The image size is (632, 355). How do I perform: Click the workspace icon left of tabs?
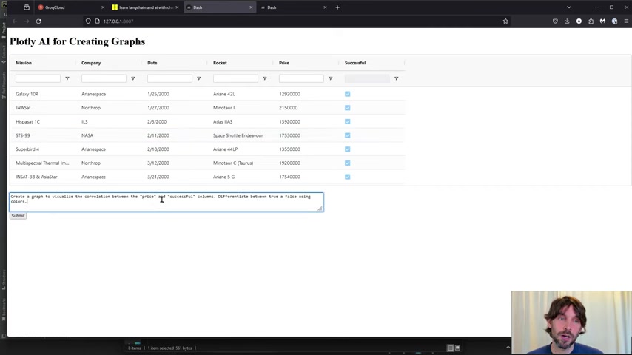coord(27,7)
